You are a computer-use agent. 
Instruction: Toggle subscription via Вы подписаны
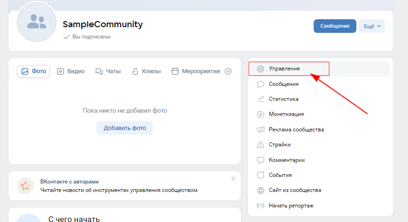[x=87, y=37]
